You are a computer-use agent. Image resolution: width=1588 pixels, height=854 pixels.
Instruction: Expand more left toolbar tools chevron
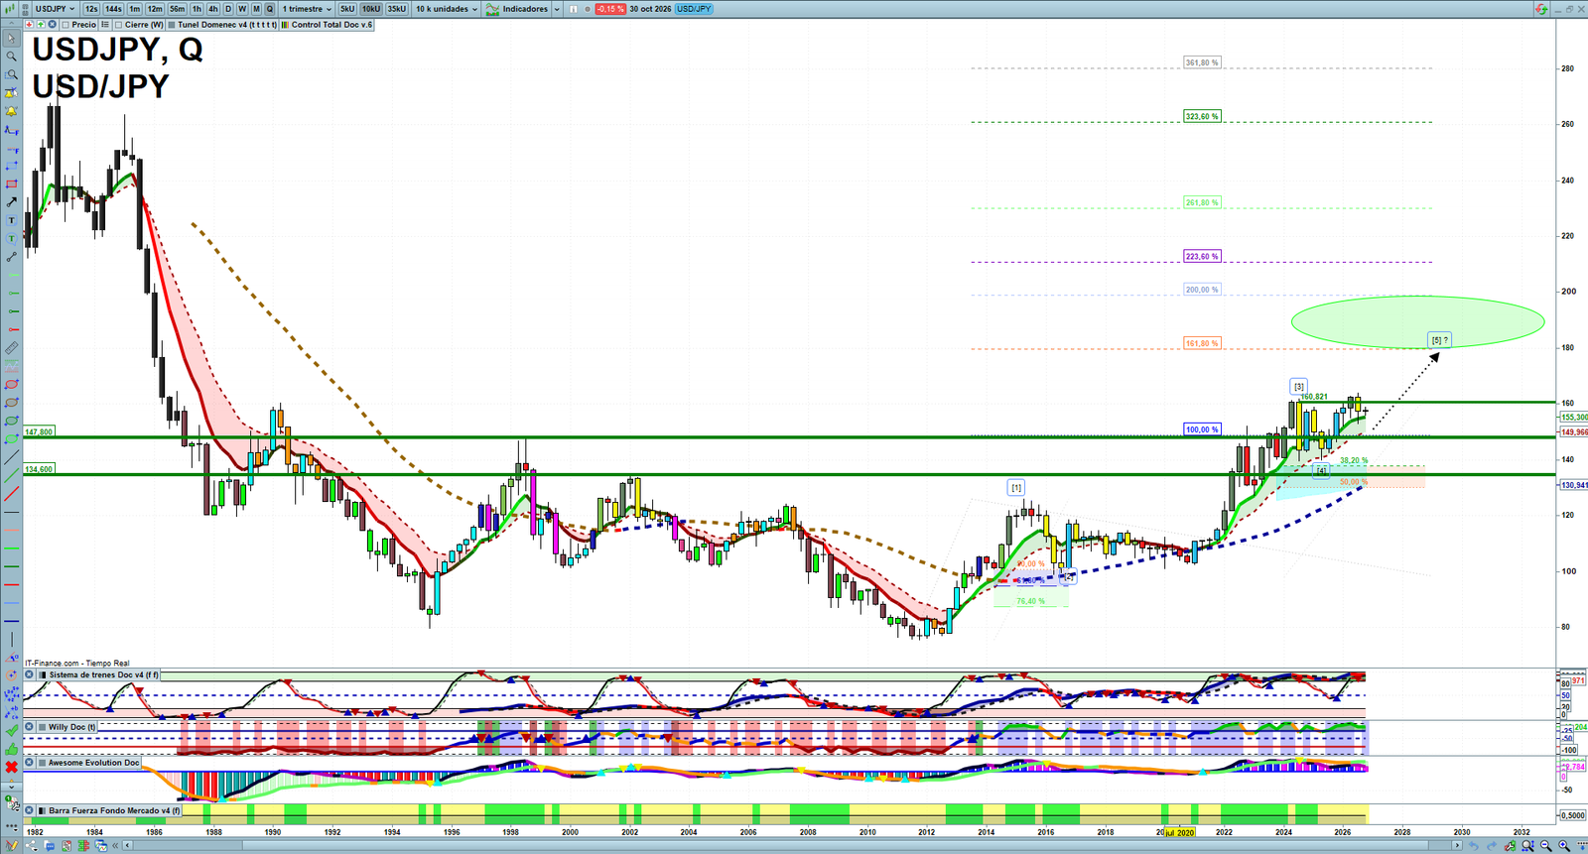(x=12, y=788)
